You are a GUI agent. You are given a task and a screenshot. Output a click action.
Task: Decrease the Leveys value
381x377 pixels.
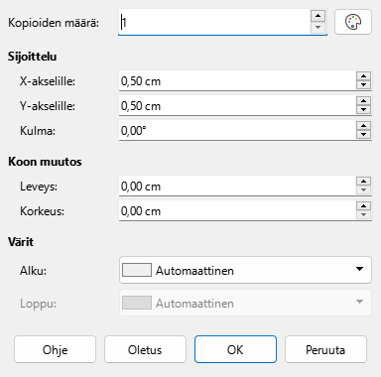pyautogui.click(x=363, y=189)
